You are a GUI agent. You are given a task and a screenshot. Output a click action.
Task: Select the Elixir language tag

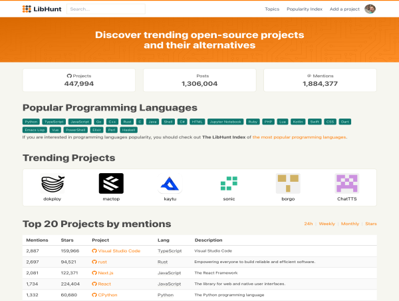pyautogui.click(x=96, y=130)
